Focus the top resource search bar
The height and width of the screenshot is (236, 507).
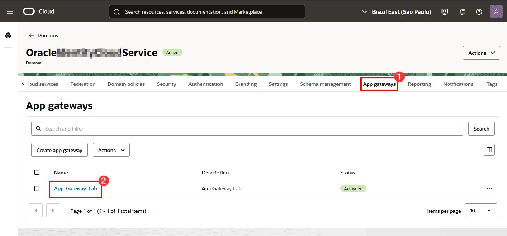[207, 12]
